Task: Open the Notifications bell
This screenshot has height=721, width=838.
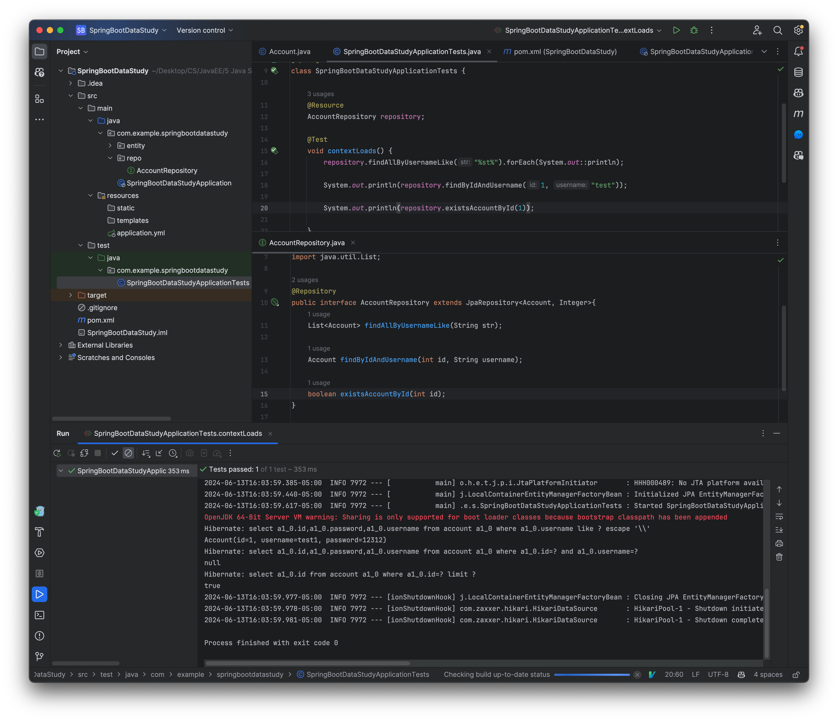Action: coord(798,51)
